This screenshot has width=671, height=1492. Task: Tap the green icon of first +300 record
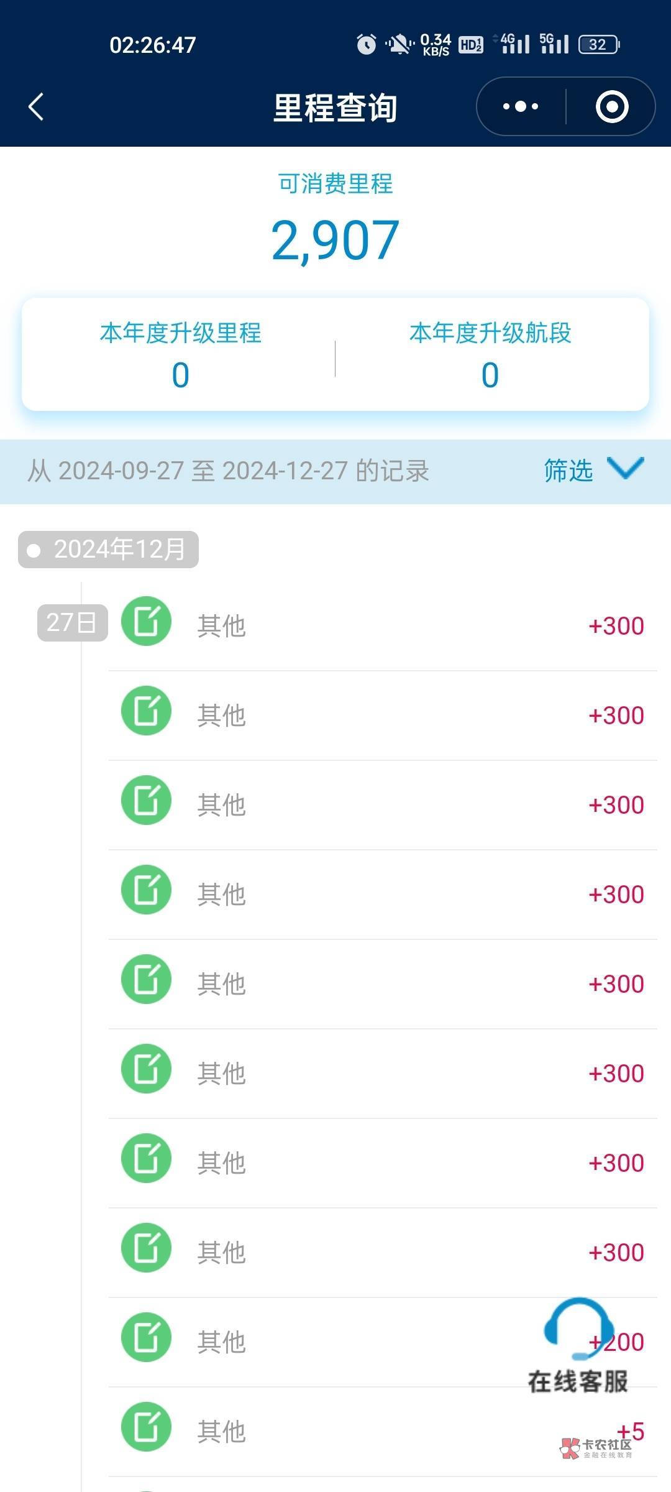click(146, 622)
